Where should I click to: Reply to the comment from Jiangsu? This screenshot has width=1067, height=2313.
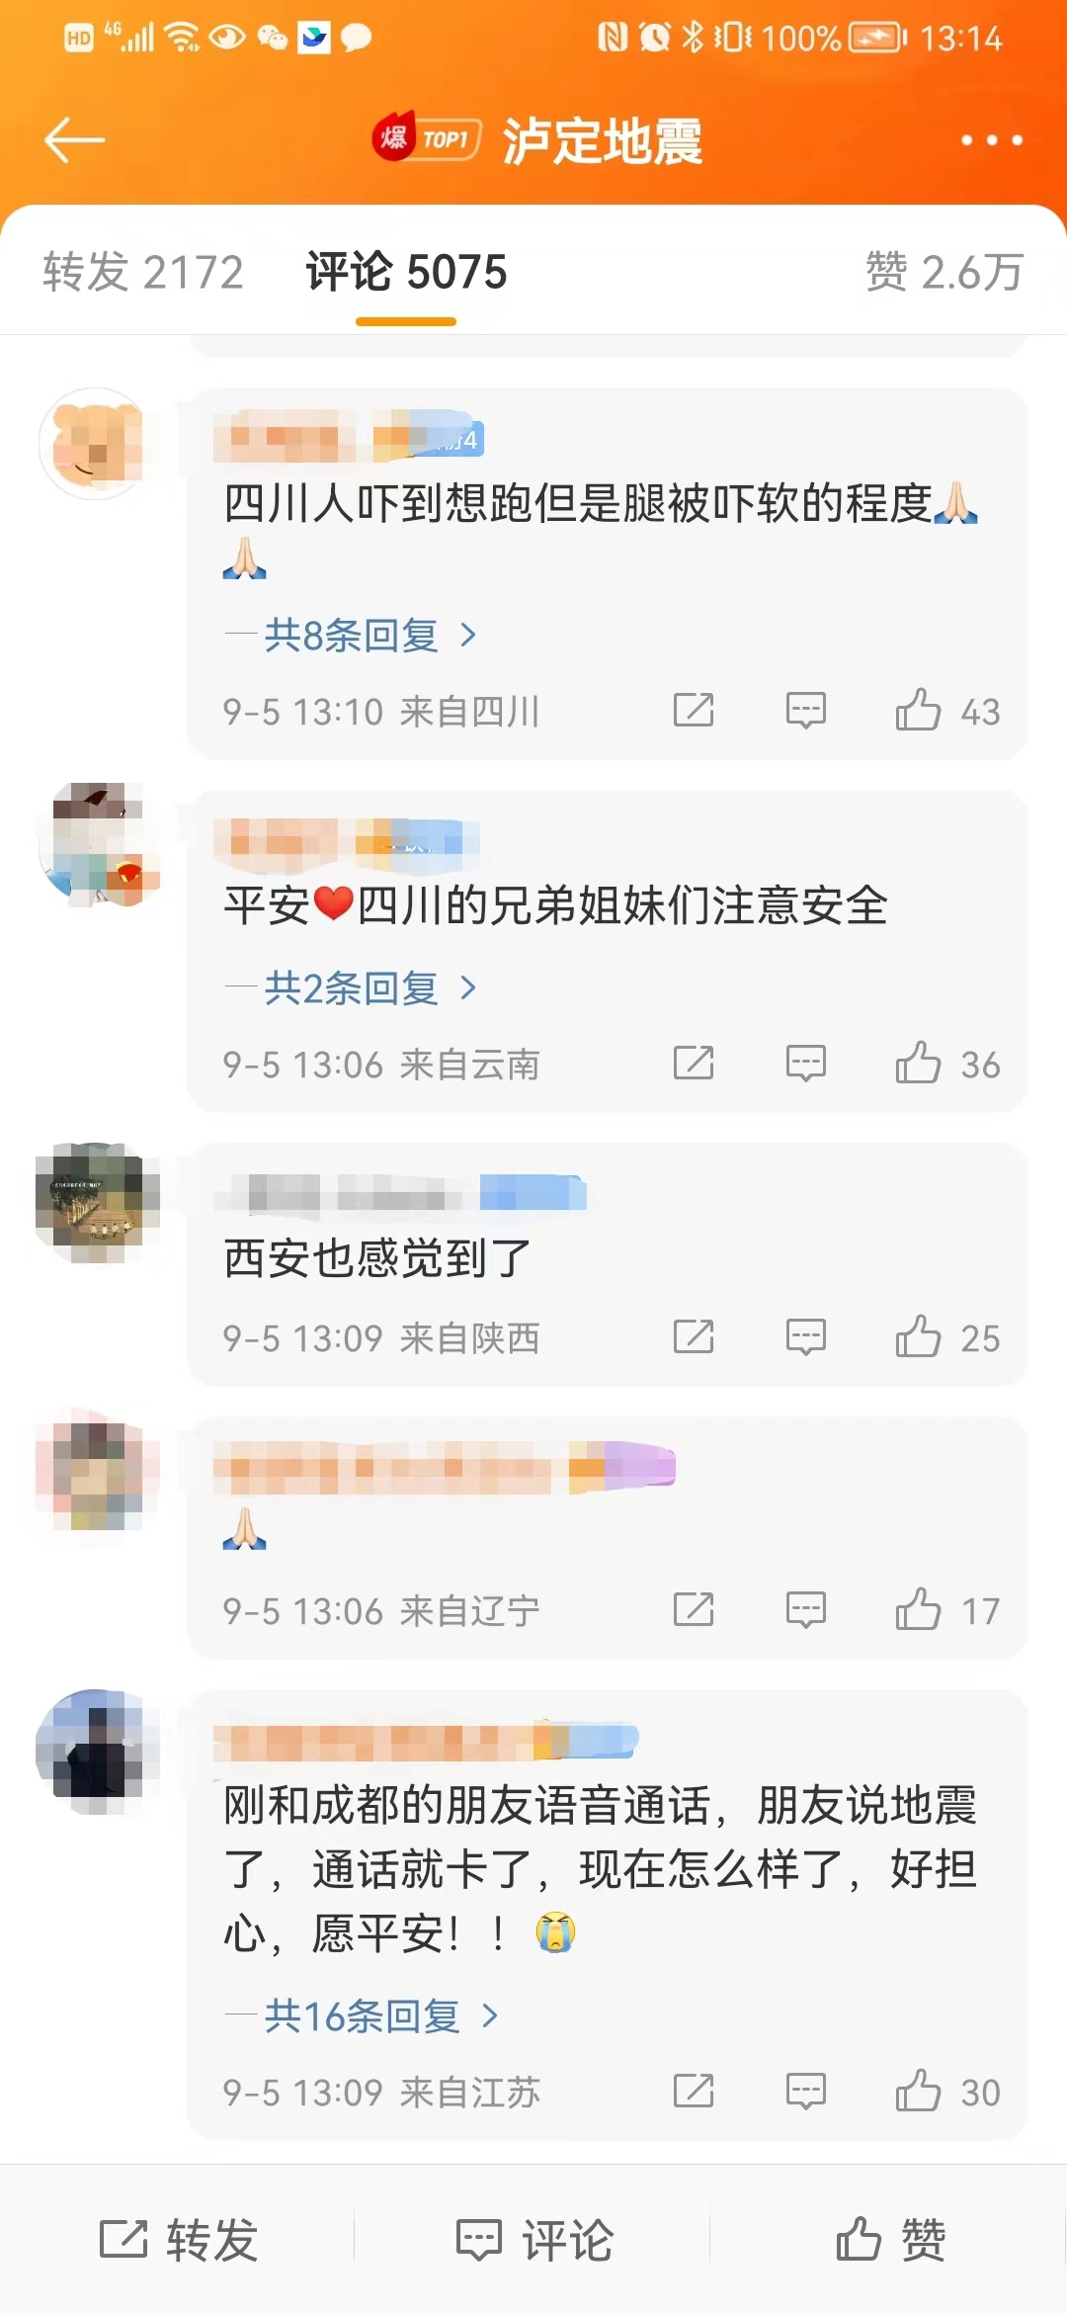(806, 2092)
